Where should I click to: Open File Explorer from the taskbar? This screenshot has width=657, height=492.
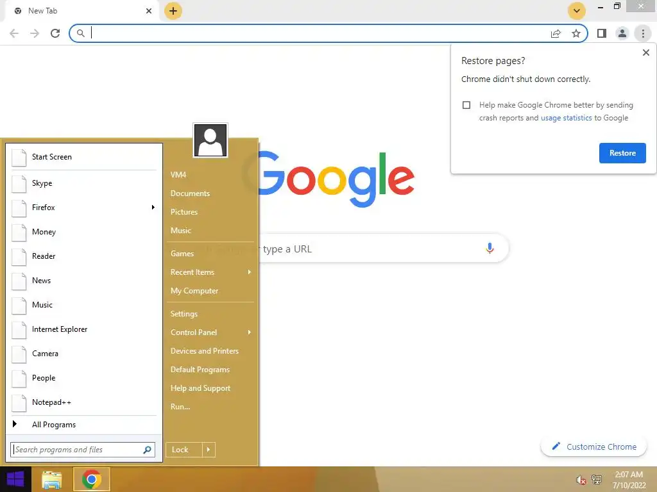(x=52, y=479)
